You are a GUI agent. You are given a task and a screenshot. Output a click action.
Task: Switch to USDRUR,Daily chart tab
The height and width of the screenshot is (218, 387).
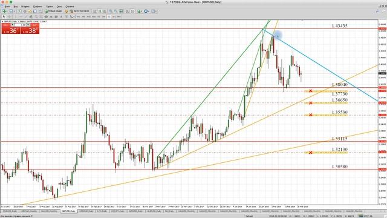coord(87,211)
